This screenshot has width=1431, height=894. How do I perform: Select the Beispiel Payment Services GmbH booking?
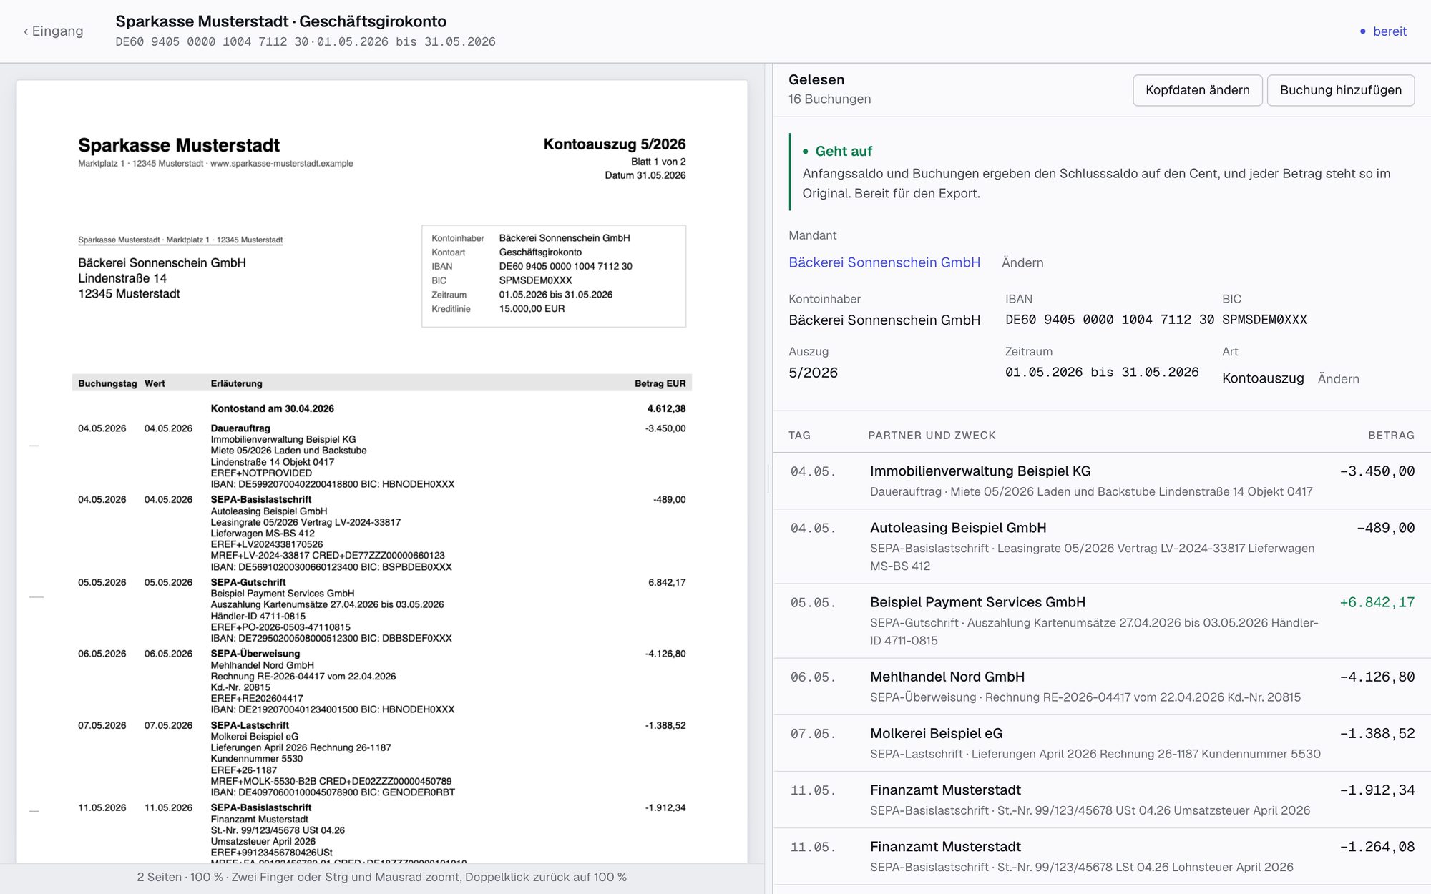click(1102, 621)
